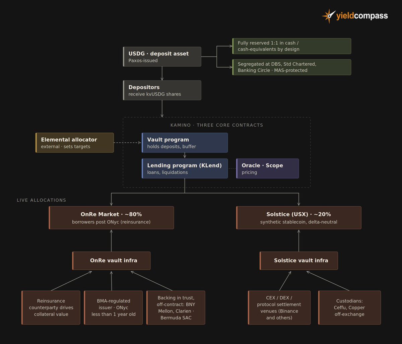Image resolution: width=402 pixels, height=344 pixels.
Task: Click 'receive kvUSDG shares' text
Action: coord(155,94)
